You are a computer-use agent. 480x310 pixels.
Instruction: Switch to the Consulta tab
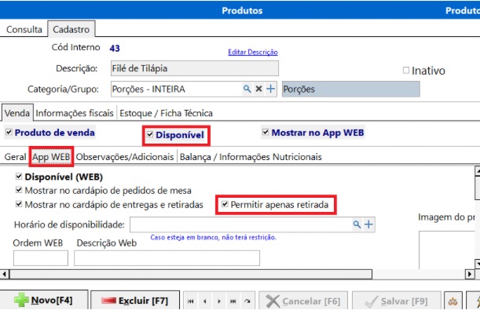24,29
